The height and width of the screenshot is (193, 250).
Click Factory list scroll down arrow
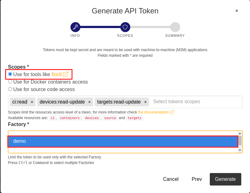(x=240, y=150)
